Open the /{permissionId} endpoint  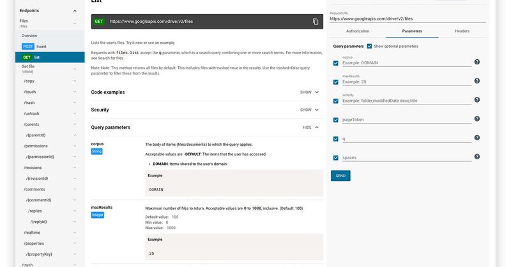coord(40,157)
